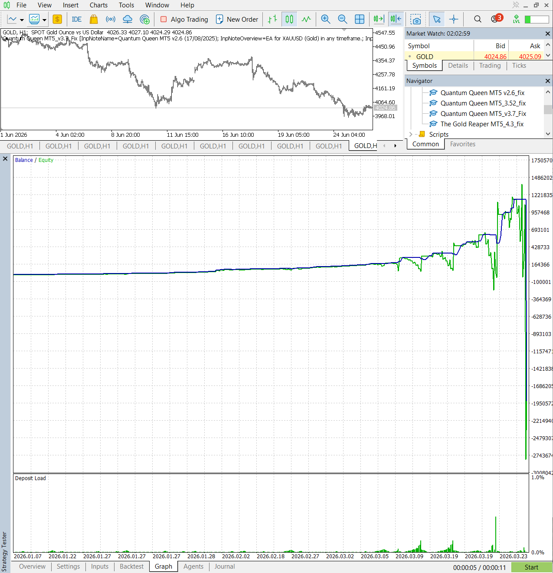Click the Bid price 4024.86
Viewport: 553px width, 573px height.
pos(495,56)
